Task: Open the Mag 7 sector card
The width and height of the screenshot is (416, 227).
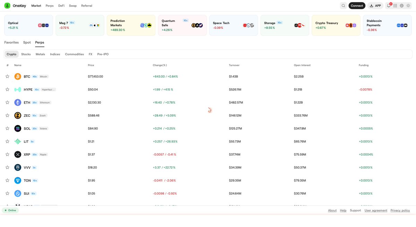Action: click(80, 25)
